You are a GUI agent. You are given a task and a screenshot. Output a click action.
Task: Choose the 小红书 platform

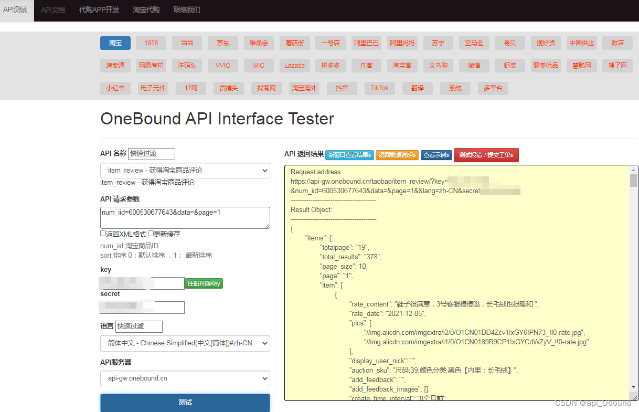(115, 88)
